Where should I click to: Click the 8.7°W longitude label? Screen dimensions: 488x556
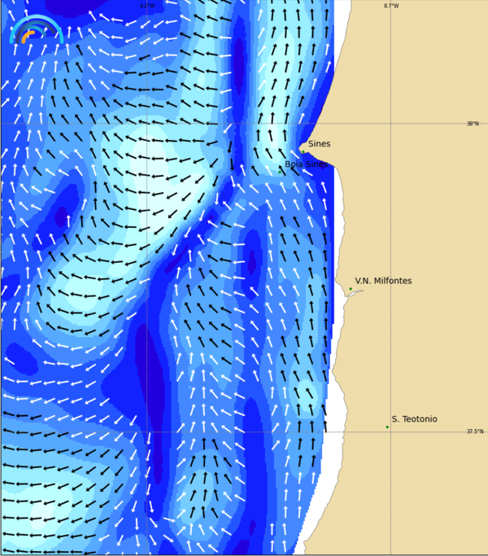(391, 6)
